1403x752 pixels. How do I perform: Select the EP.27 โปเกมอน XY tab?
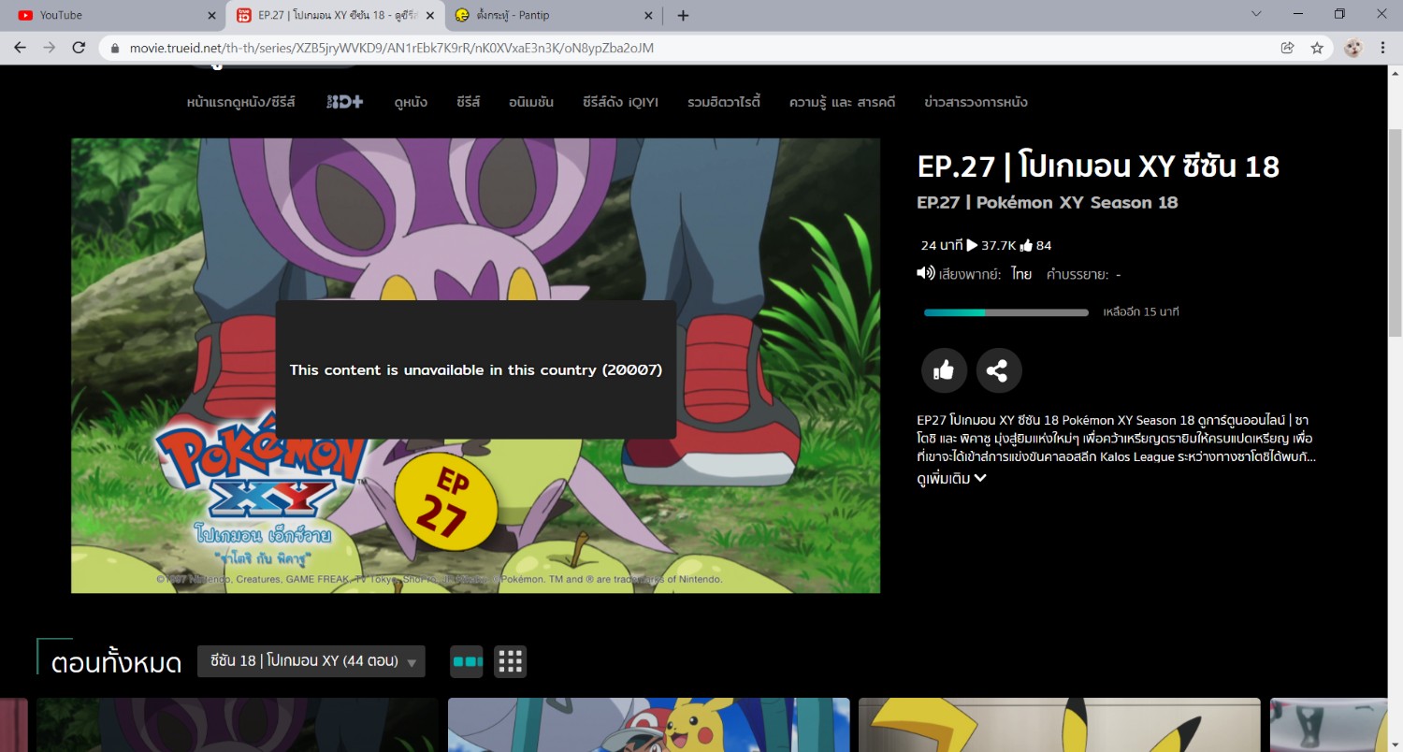pos(335,15)
